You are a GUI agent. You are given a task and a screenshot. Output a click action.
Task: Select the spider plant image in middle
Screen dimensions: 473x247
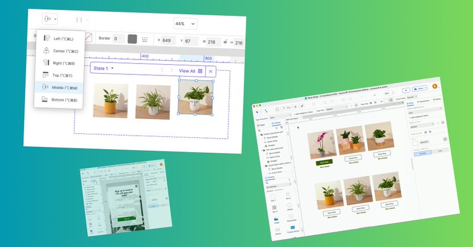153,102
